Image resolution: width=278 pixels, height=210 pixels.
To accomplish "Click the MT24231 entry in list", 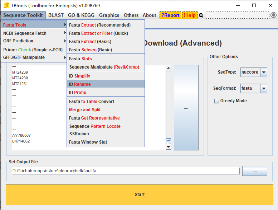I will 20,84.
